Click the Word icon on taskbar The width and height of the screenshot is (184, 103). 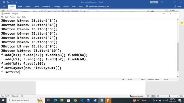95,100
